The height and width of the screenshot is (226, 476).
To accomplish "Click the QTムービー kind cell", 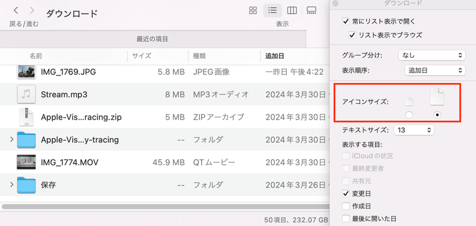I will click(x=214, y=162).
